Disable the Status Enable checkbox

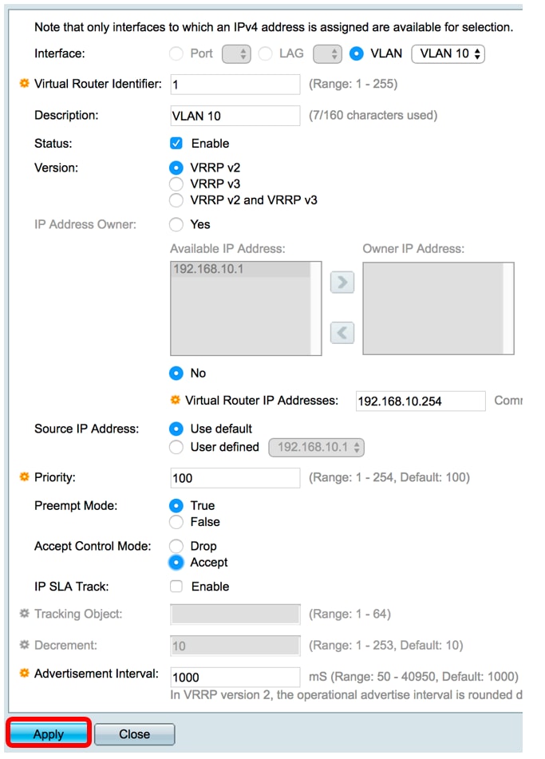[x=175, y=143]
